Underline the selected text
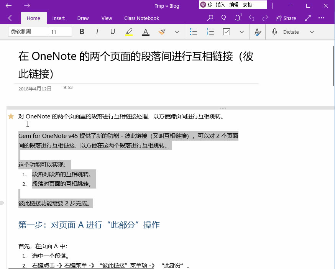335x269 pixels. [x=112, y=32]
